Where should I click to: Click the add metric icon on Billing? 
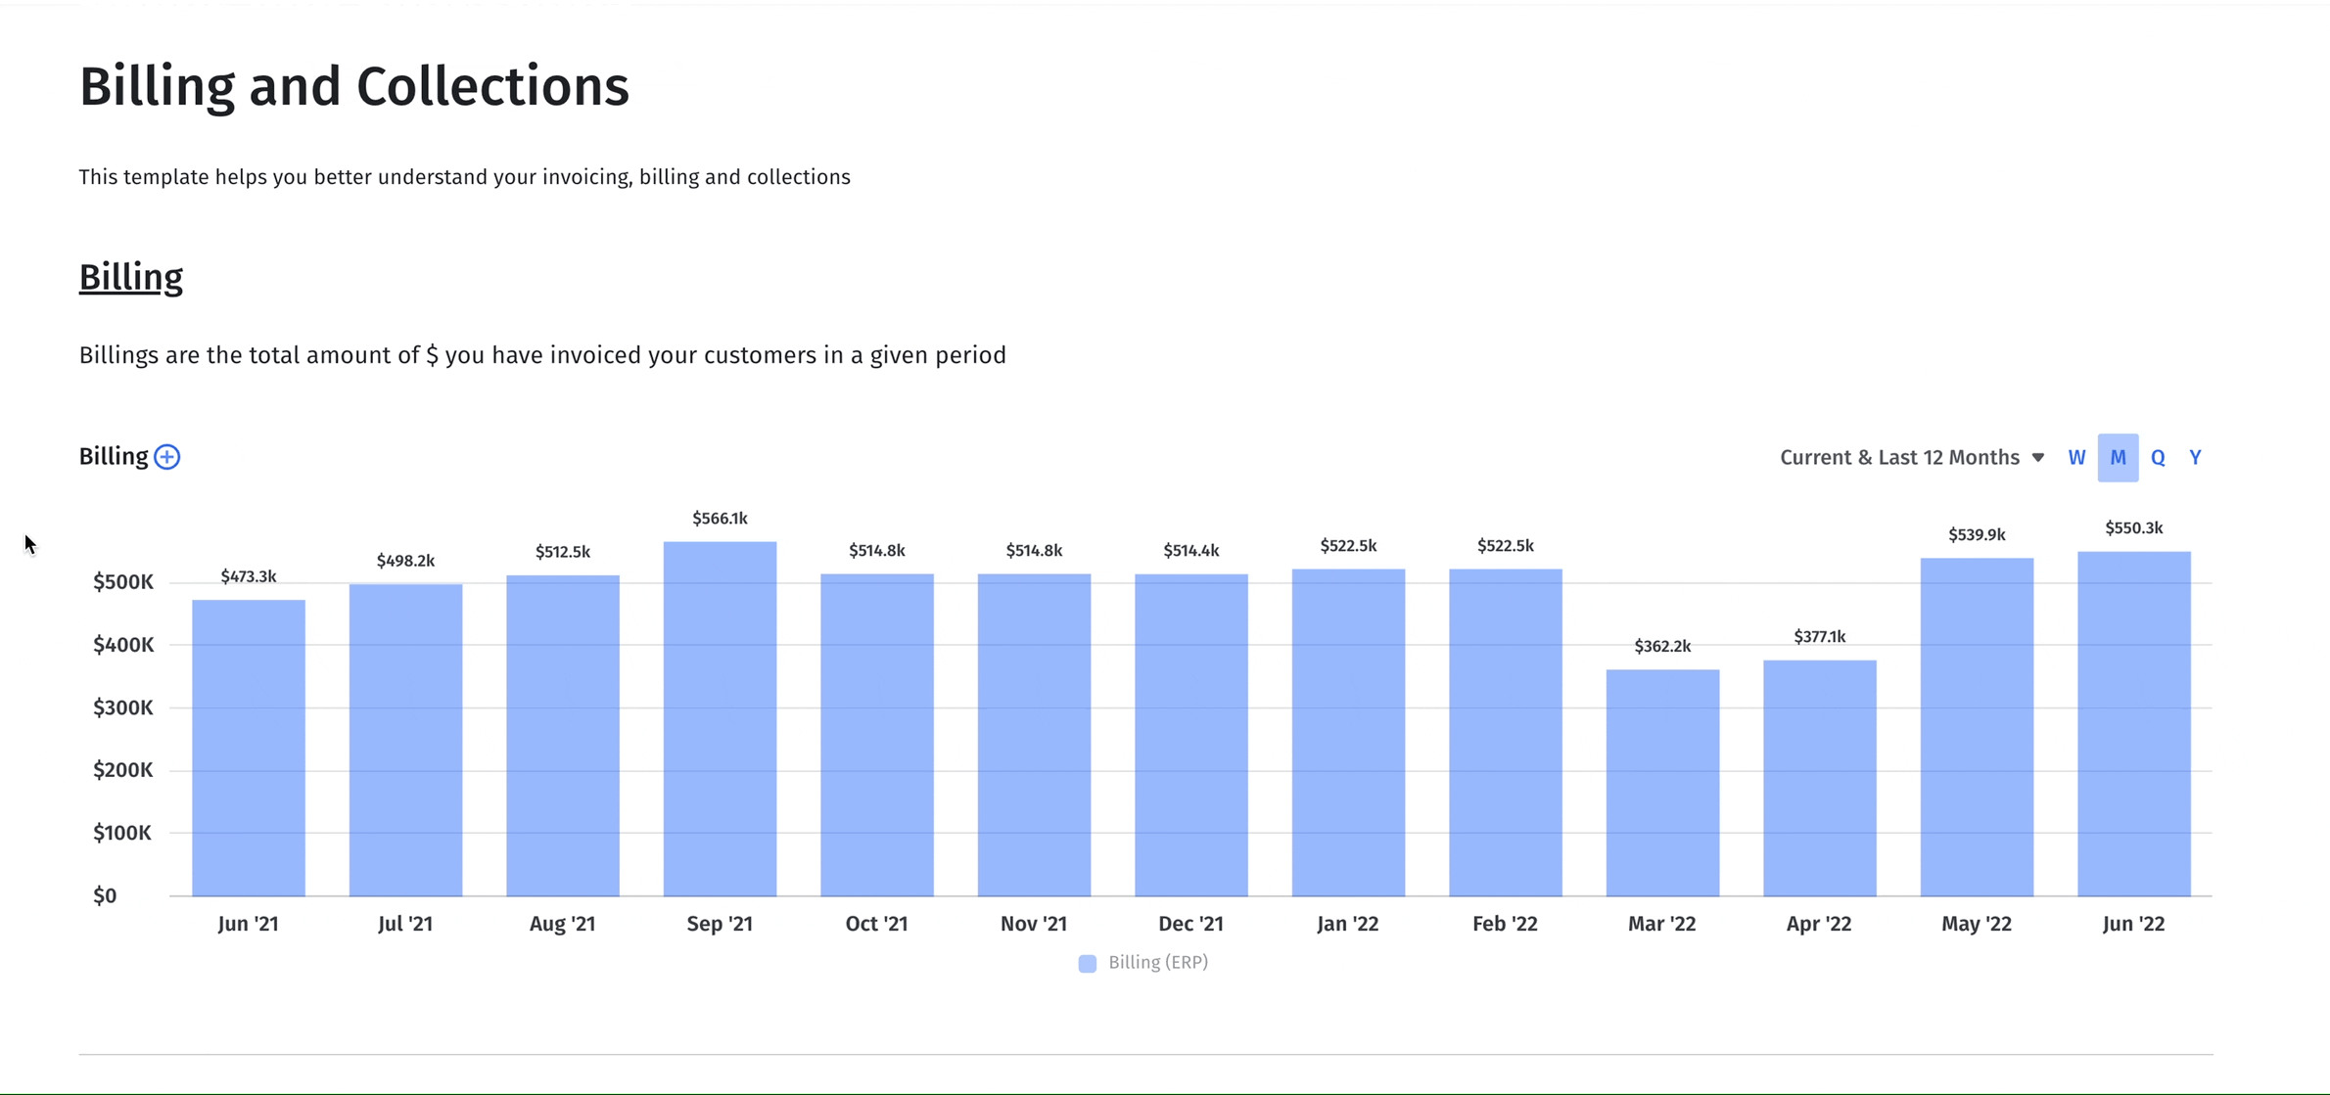pos(166,456)
